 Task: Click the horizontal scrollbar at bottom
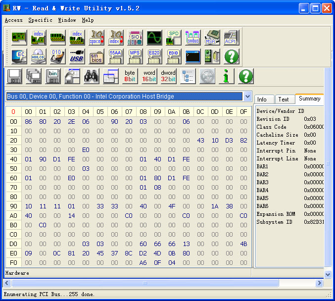click(x=145, y=283)
